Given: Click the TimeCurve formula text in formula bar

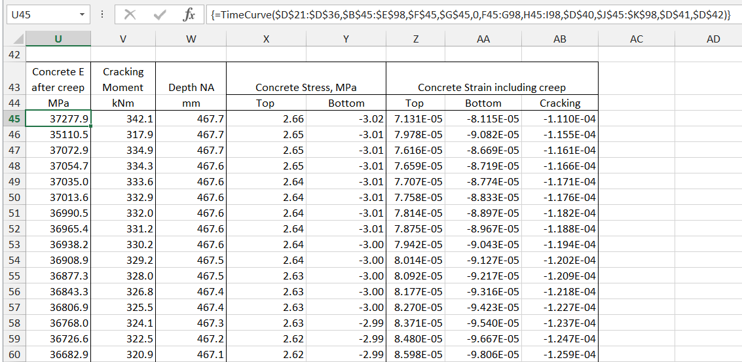Looking at the screenshot, I should click(x=468, y=14).
